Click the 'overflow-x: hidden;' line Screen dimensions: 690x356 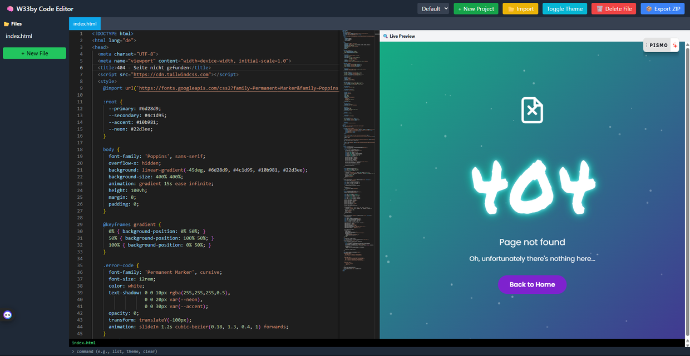click(135, 163)
